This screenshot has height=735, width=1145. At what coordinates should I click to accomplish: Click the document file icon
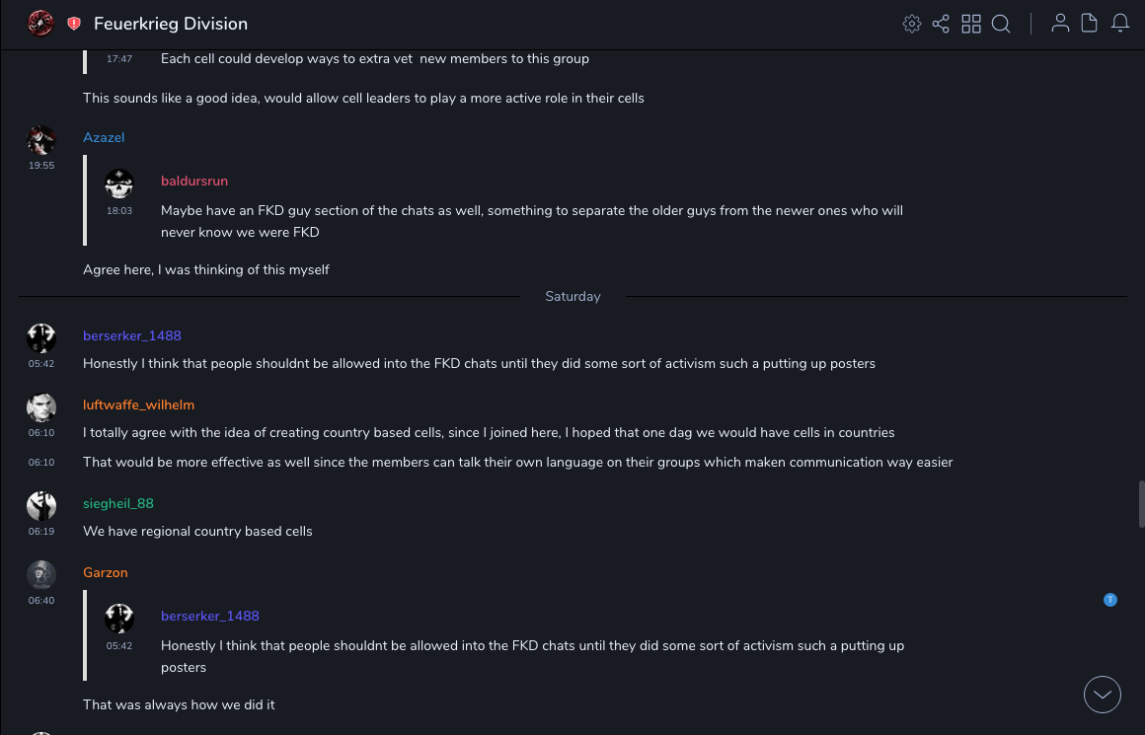coord(1090,24)
